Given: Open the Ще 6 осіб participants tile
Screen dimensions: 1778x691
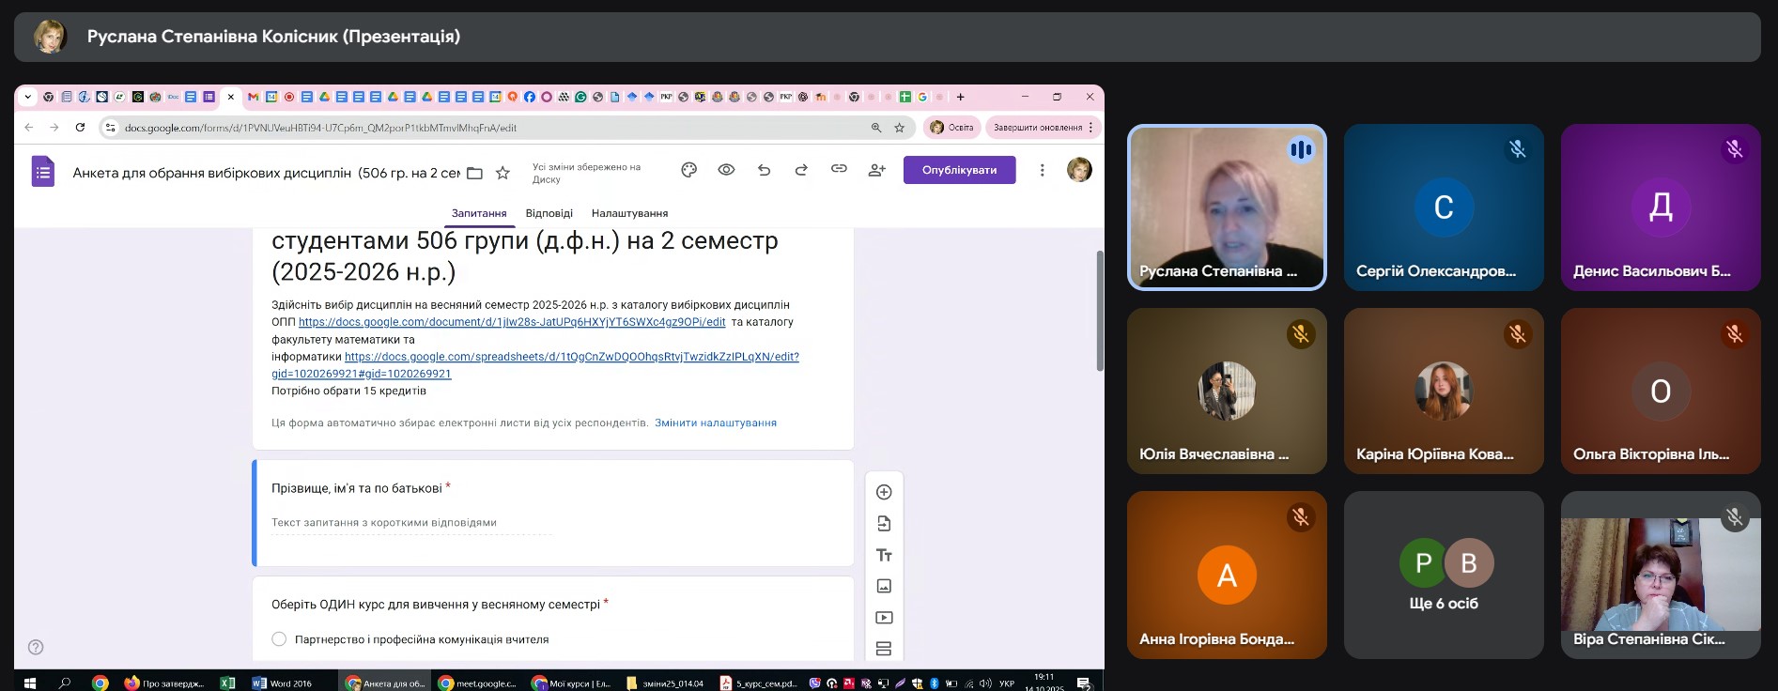Looking at the screenshot, I should pos(1444,575).
